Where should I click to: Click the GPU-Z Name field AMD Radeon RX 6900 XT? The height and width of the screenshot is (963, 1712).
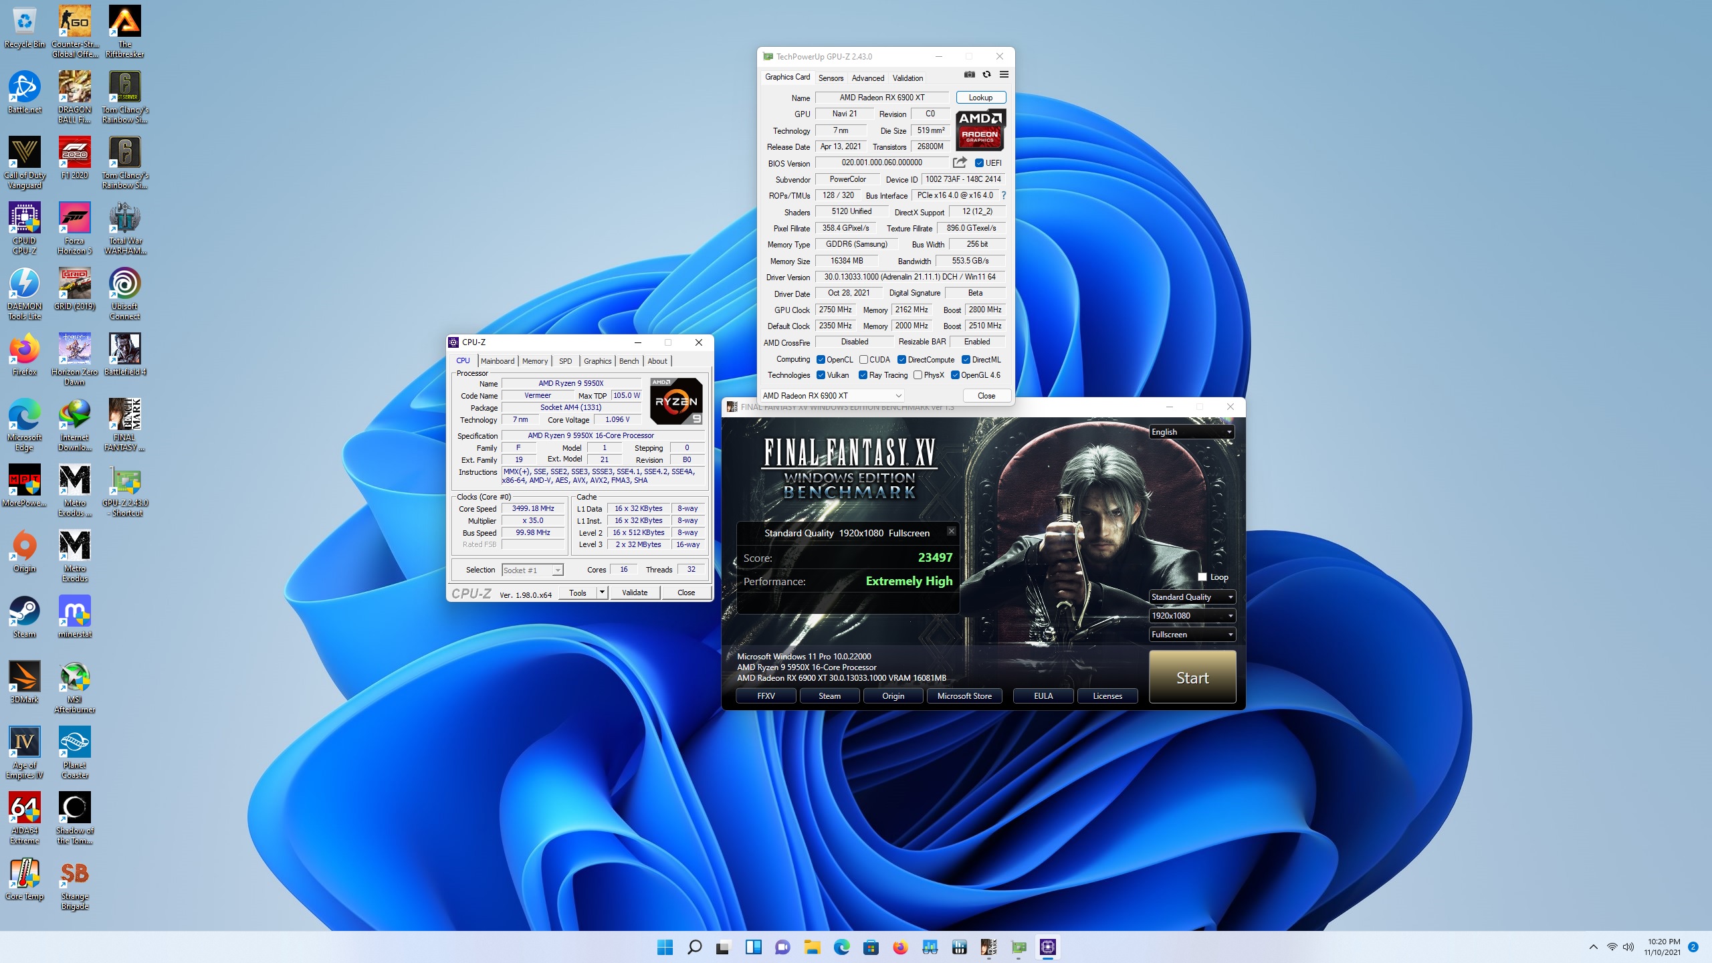(x=881, y=98)
